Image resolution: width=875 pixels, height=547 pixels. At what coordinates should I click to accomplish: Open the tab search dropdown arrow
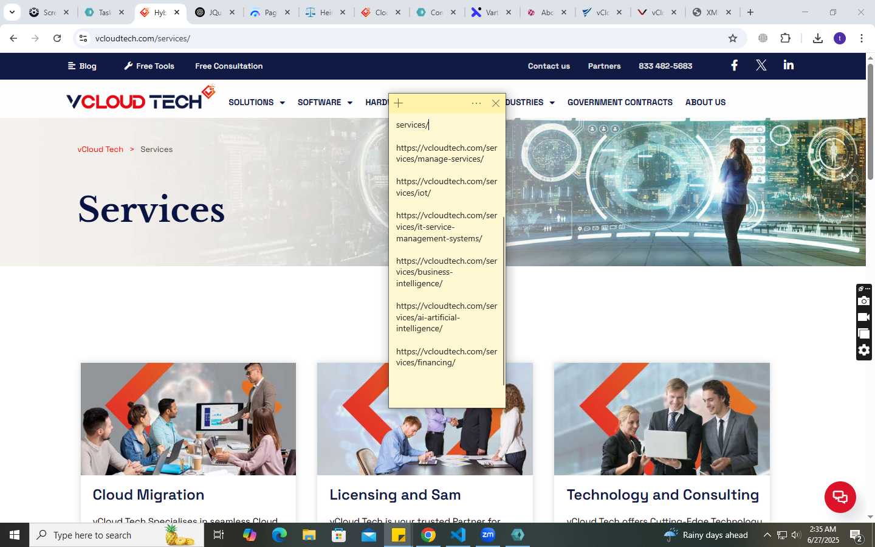click(12, 12)
